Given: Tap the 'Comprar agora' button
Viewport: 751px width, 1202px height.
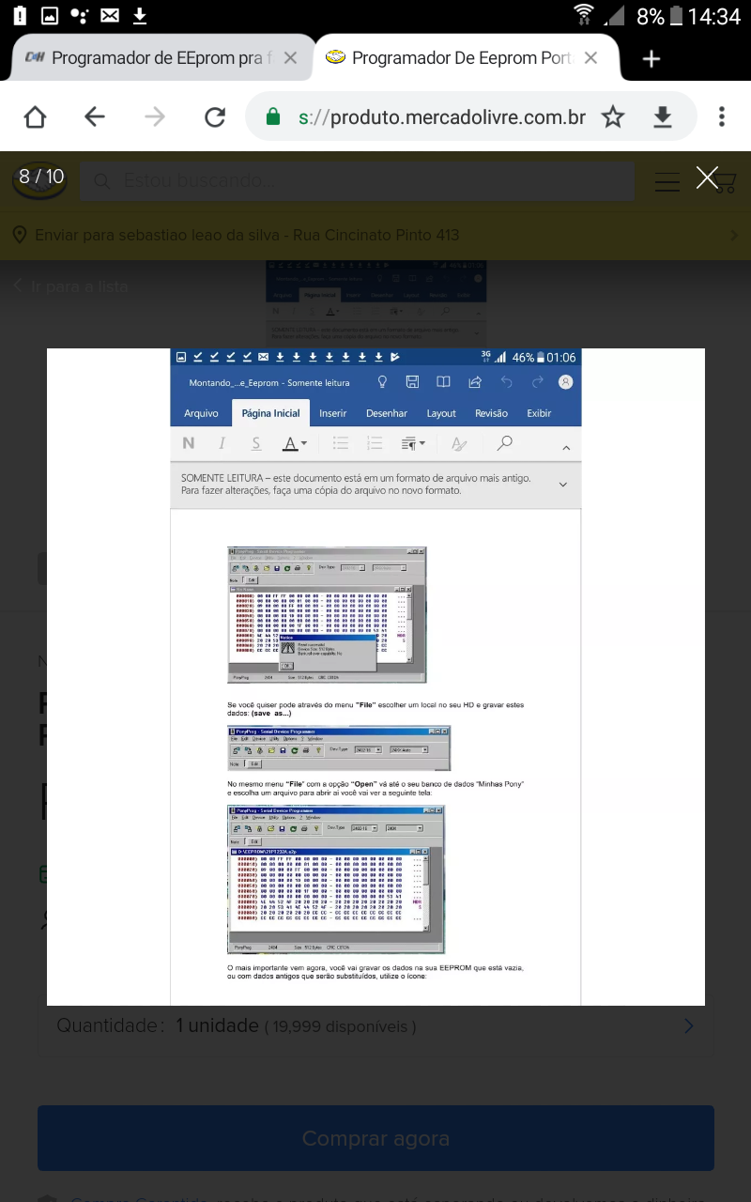Looking at the screenshot, I should 375,1138.
